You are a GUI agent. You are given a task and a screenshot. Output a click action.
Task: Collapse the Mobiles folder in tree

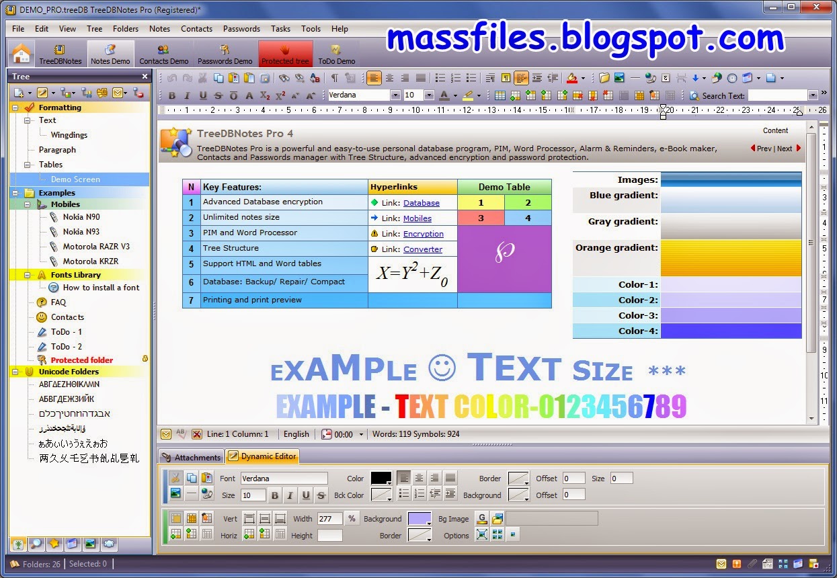coord(27,204)
